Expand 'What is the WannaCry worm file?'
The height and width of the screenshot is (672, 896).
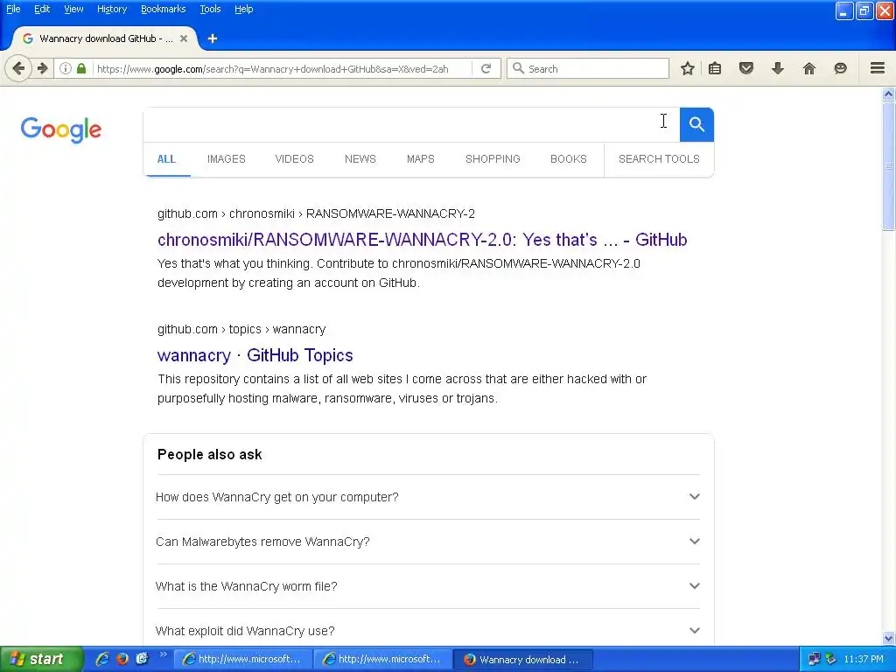[428, 586]
